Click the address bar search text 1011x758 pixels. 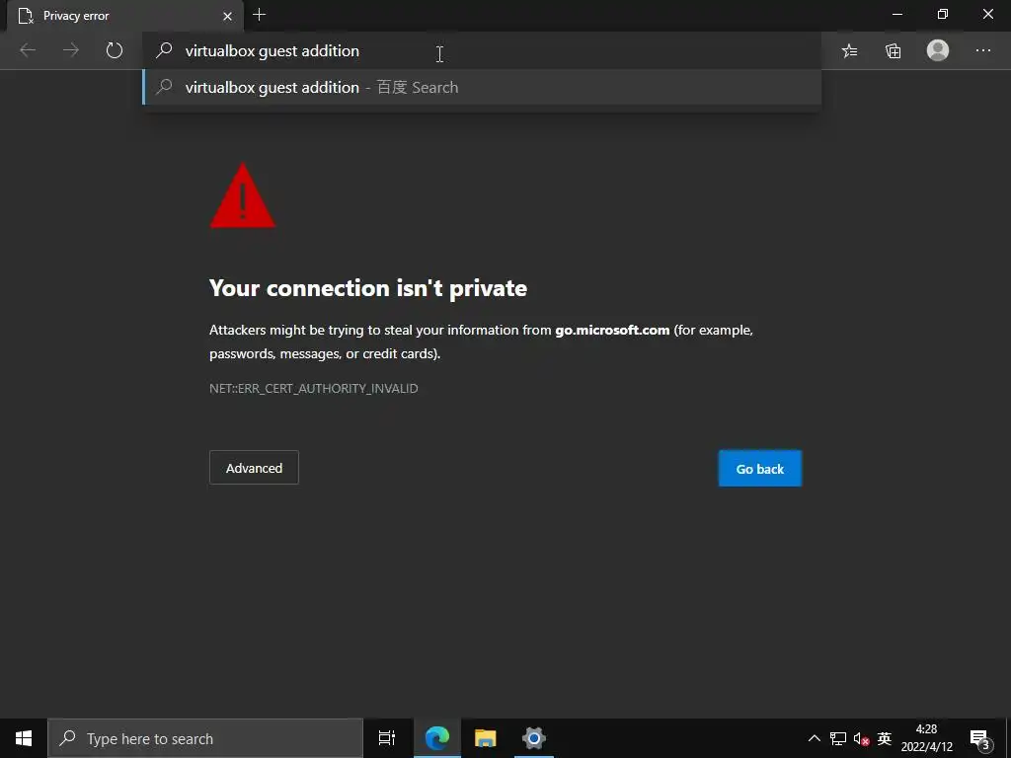(272, 51)
